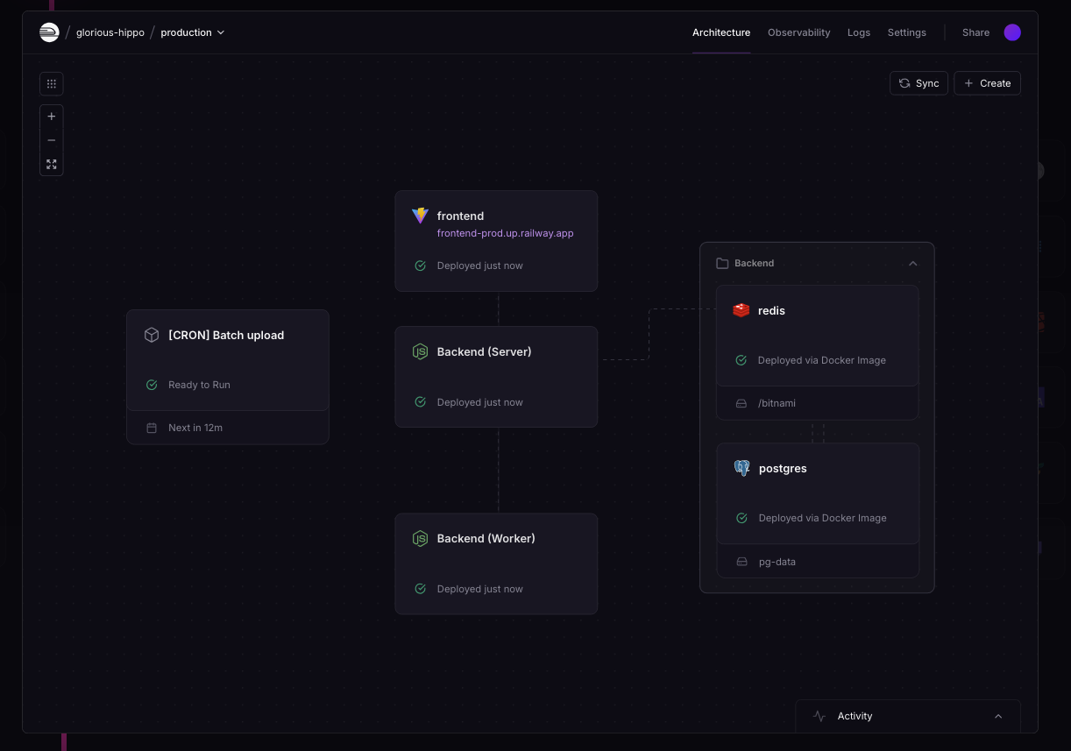This screenshot has height=751, width=1071.
Task: Click the Railway logo icon
Action: 49,32
